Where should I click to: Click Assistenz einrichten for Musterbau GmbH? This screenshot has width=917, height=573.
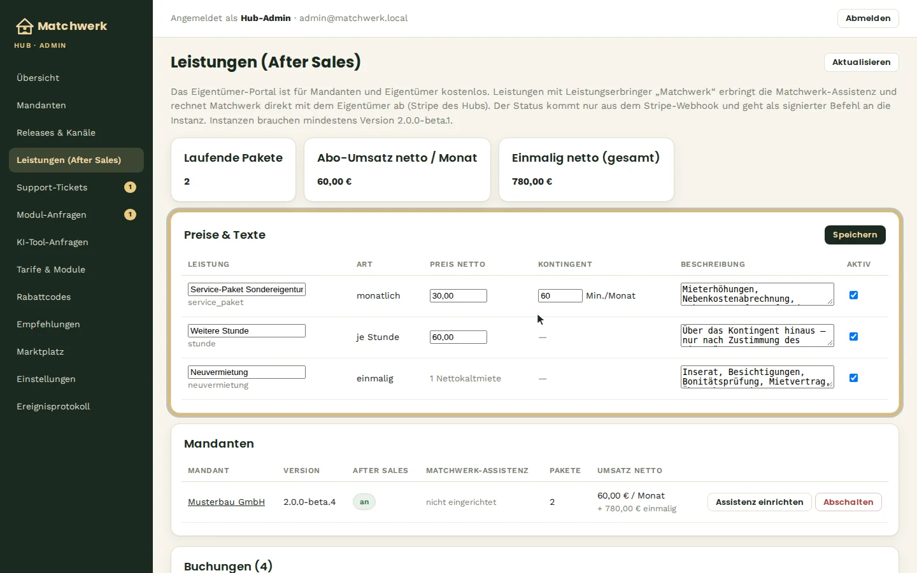(x=760, y=502)
